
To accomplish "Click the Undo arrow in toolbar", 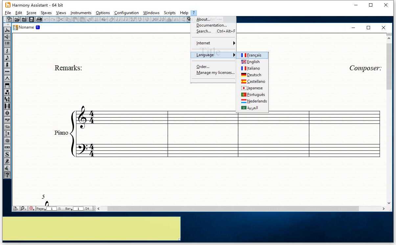I will click(x=46, y=19).
